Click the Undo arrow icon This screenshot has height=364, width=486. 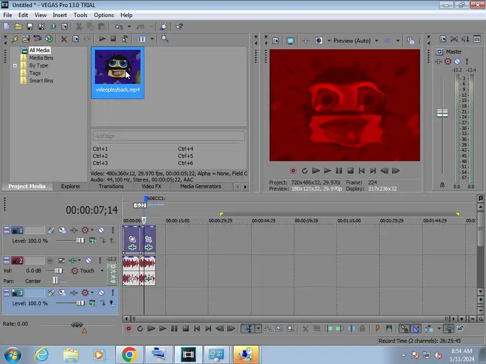[119, 27]
